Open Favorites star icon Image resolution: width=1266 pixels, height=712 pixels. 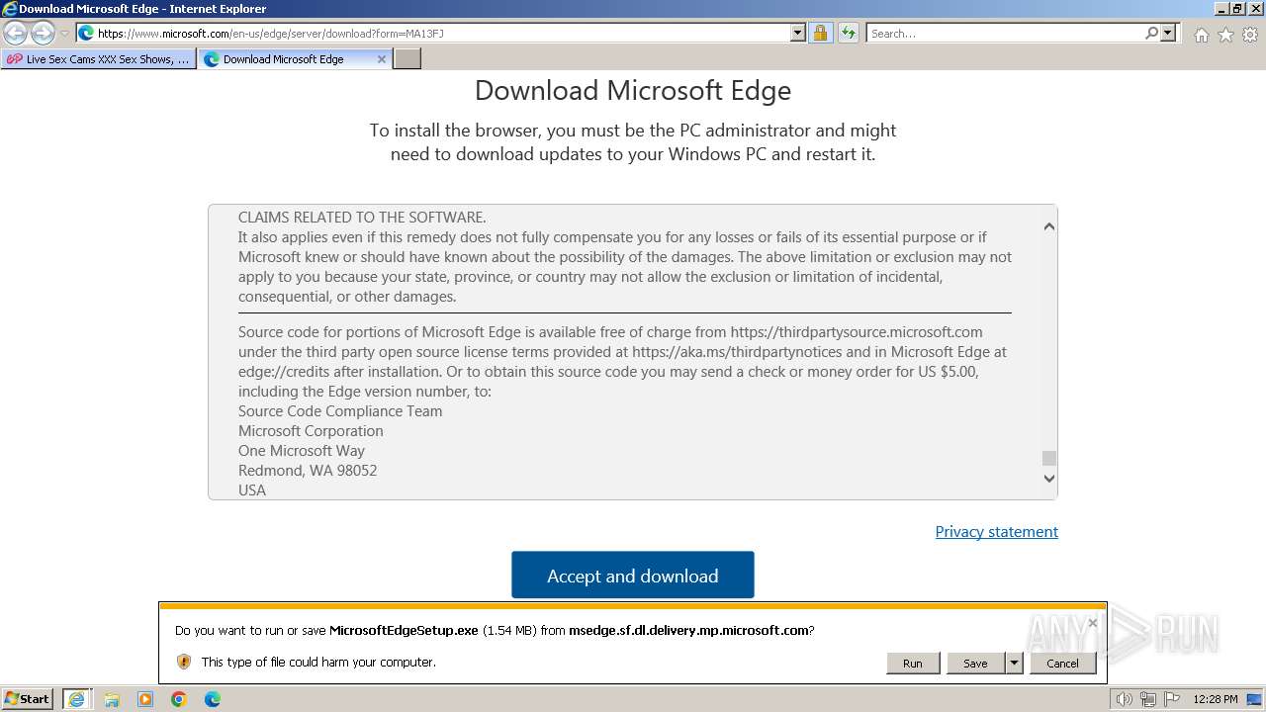point(1225,35)
